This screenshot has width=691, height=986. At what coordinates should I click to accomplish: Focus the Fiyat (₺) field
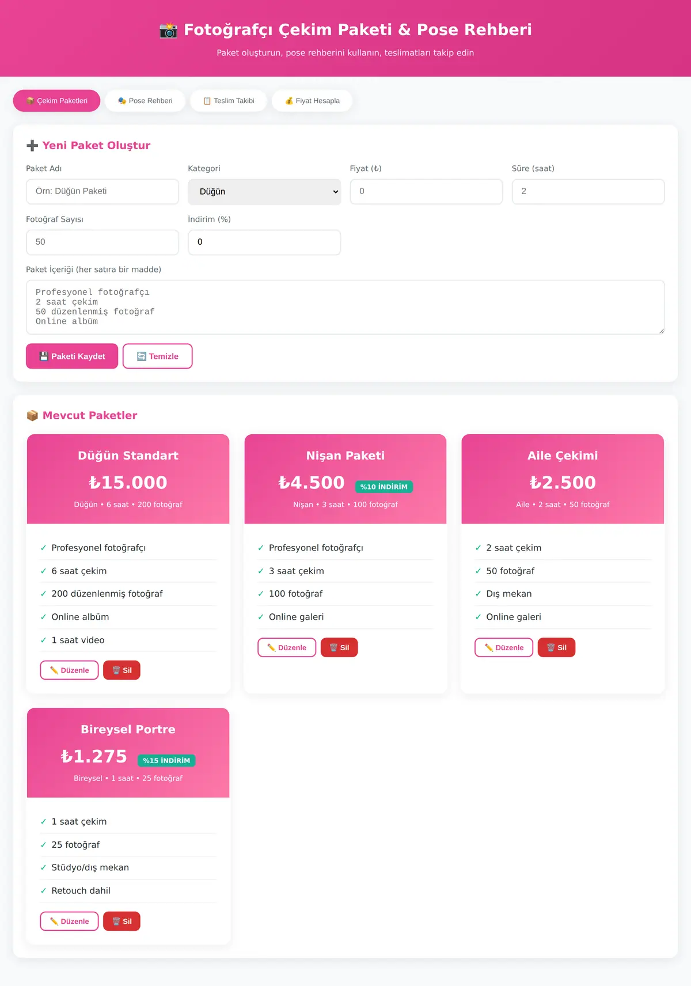click(426, 191)
